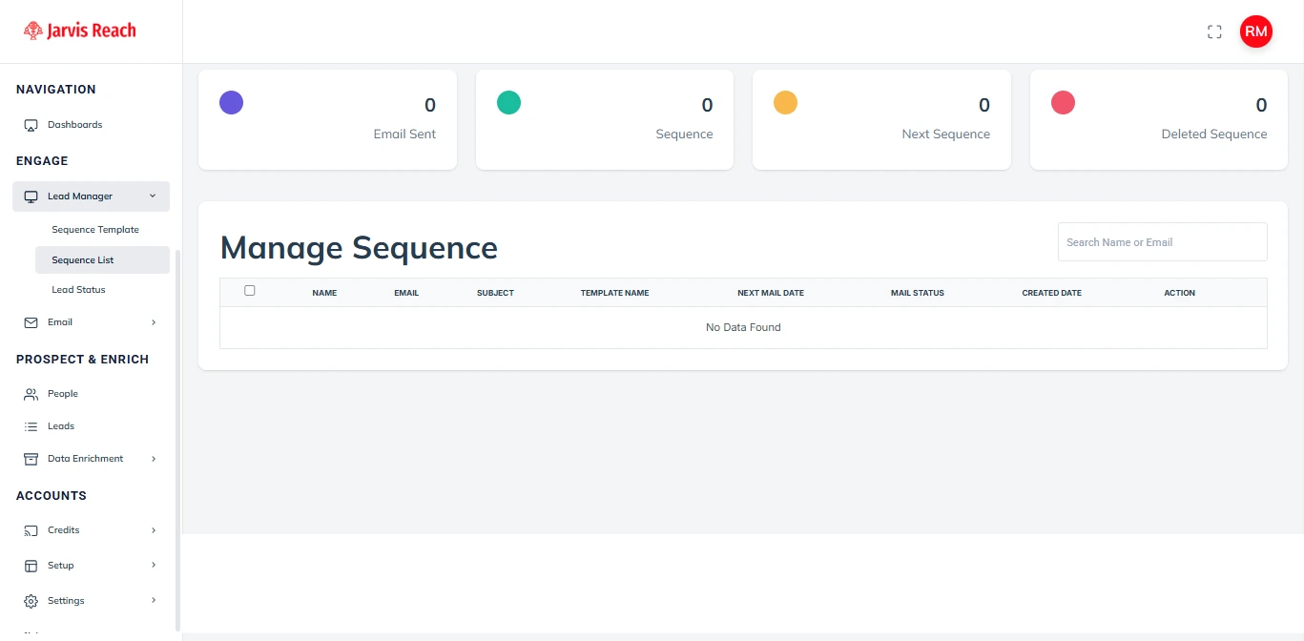The width and height of the screenshot is (1304, 641).
Task: Click the Settings menu label
Action: [66, 601]
